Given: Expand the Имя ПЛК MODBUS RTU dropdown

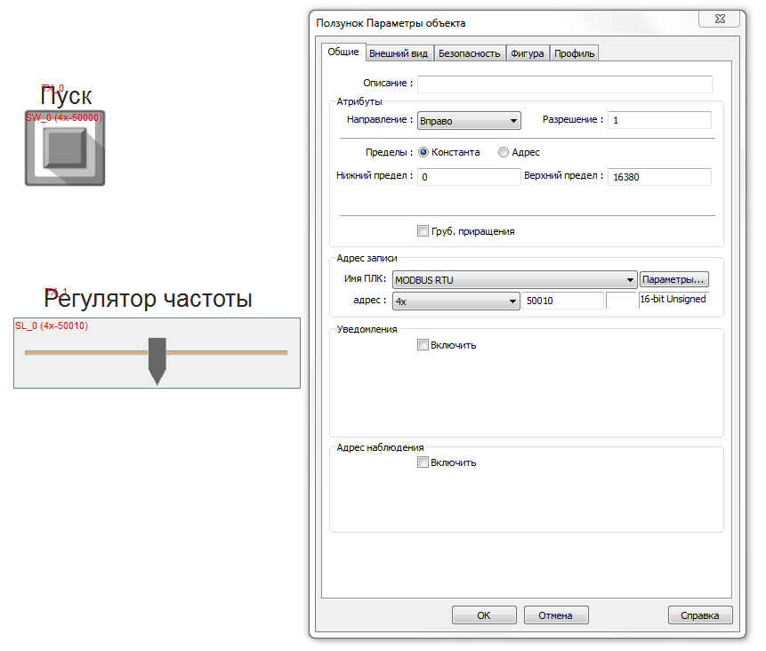Looking at the screenshot, I should (515, 279).
